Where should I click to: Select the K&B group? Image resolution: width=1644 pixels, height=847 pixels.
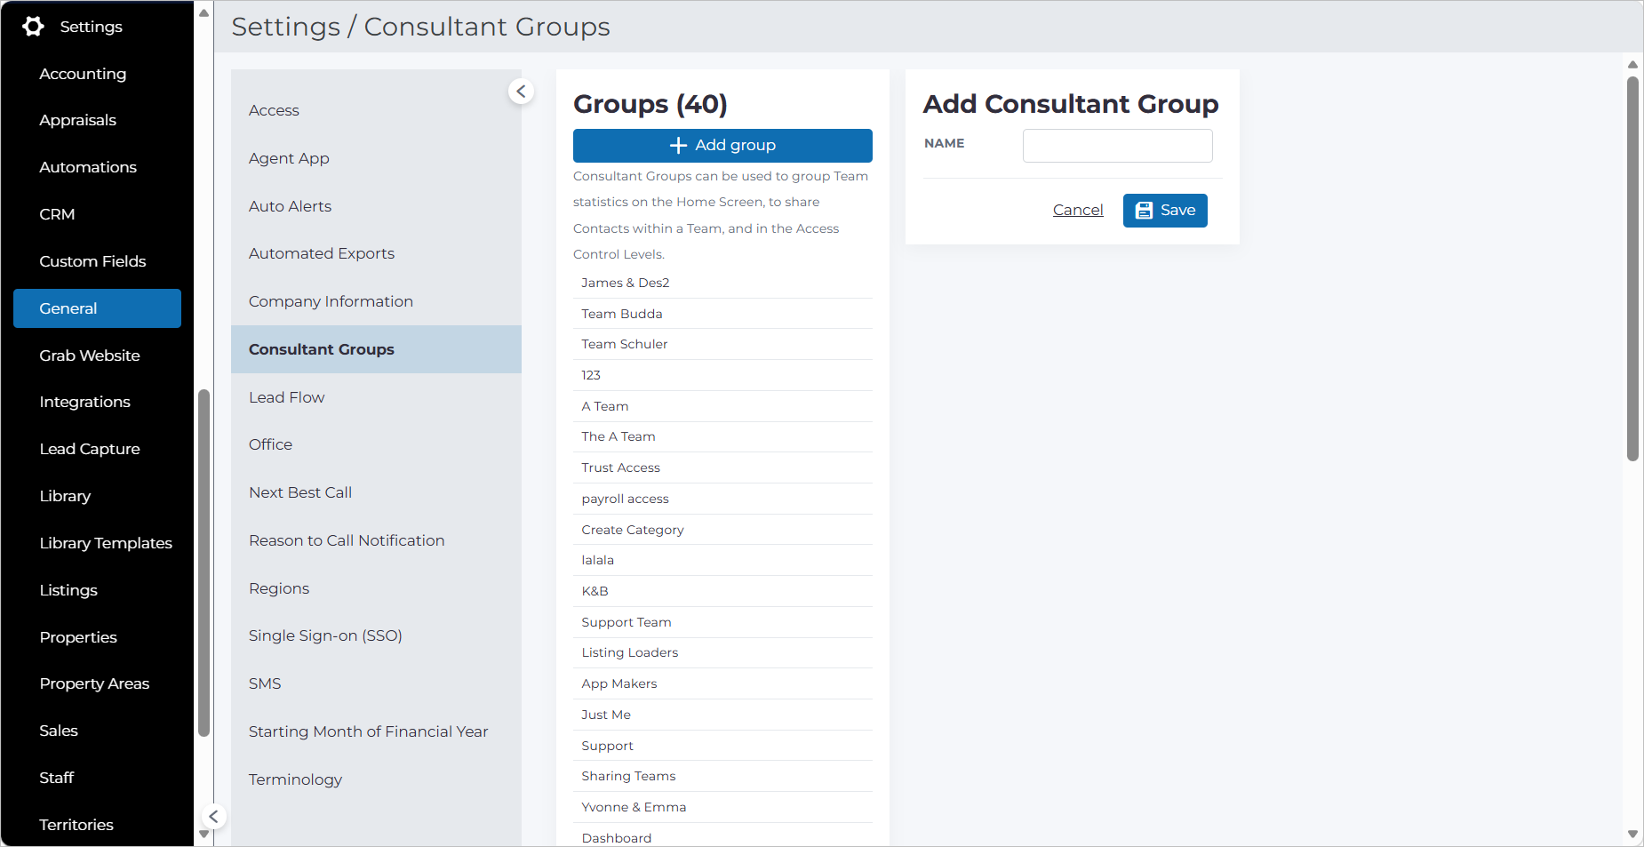tap(722, 591)
